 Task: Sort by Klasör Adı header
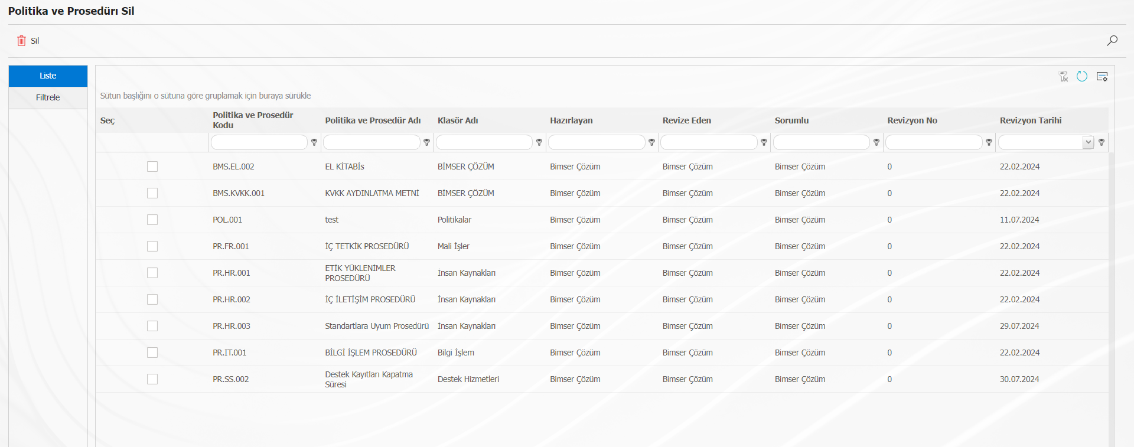click(x=458, y=120)
